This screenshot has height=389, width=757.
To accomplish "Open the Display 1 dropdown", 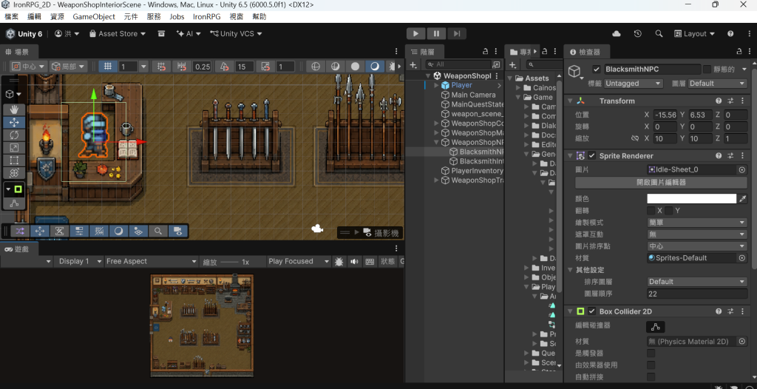I will pos(79,261).
